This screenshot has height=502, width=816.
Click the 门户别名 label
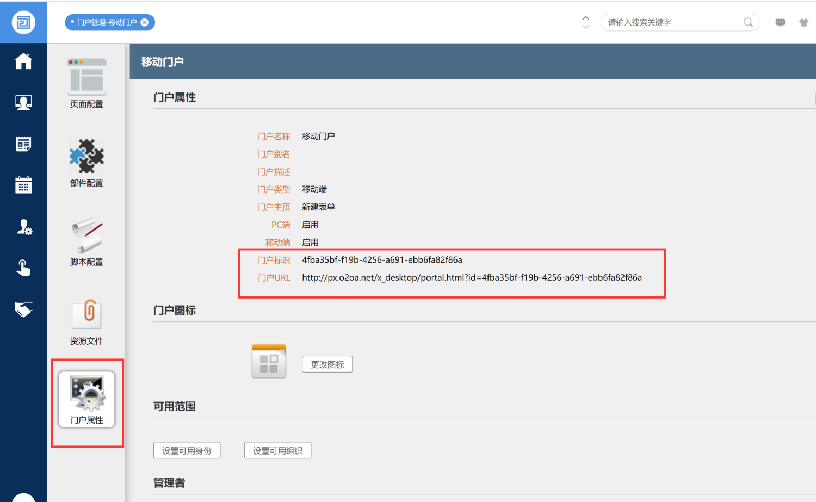[x=274, y=154]
